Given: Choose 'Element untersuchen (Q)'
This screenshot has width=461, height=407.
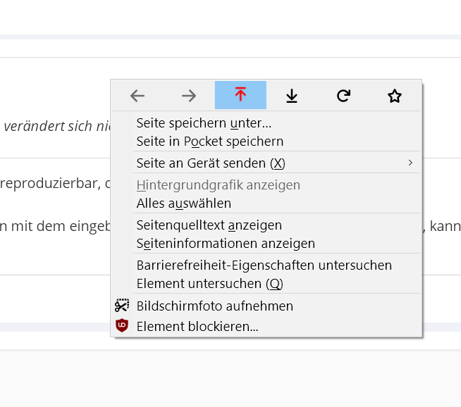Looking at the screenshot, I should (x=210, y=284).
